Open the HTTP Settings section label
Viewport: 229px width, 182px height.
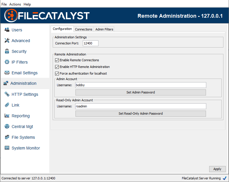pyautogui.click(x=25, y=94)
